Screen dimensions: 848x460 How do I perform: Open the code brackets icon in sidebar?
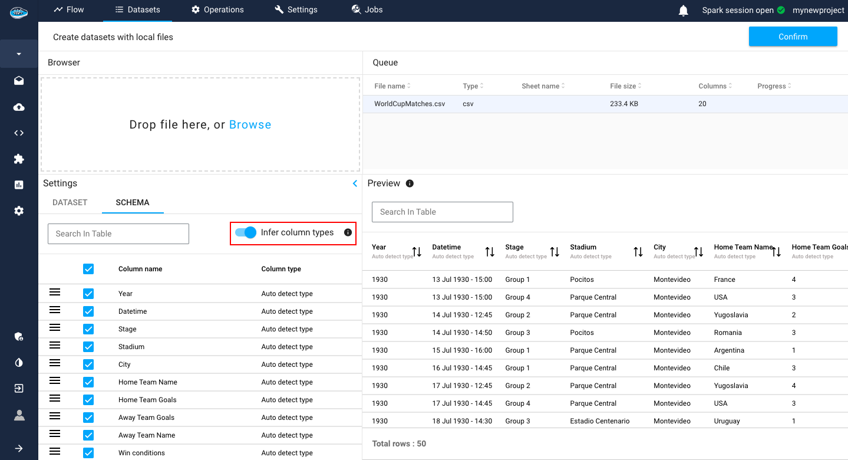click(x=19, y=133)
